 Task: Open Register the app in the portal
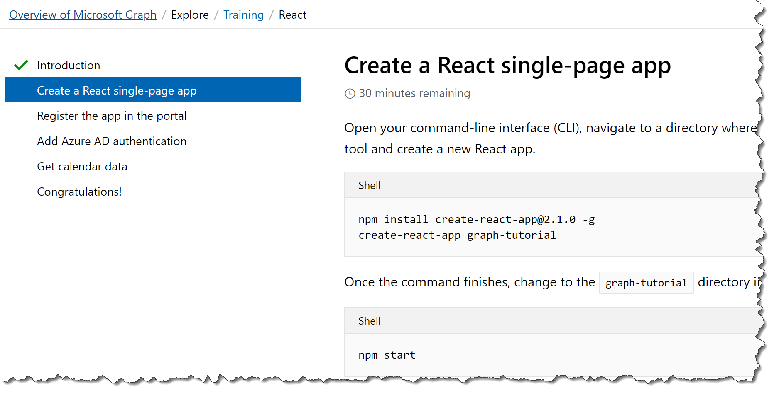tap(112, 116)
